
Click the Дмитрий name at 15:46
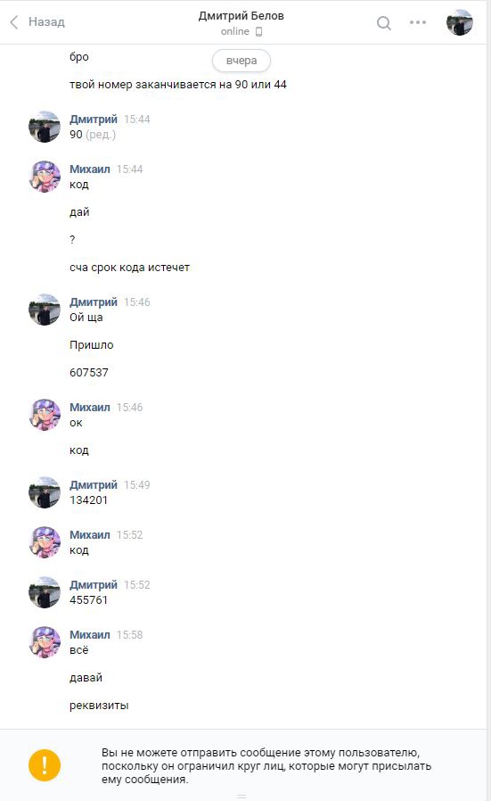click(94, 301)
